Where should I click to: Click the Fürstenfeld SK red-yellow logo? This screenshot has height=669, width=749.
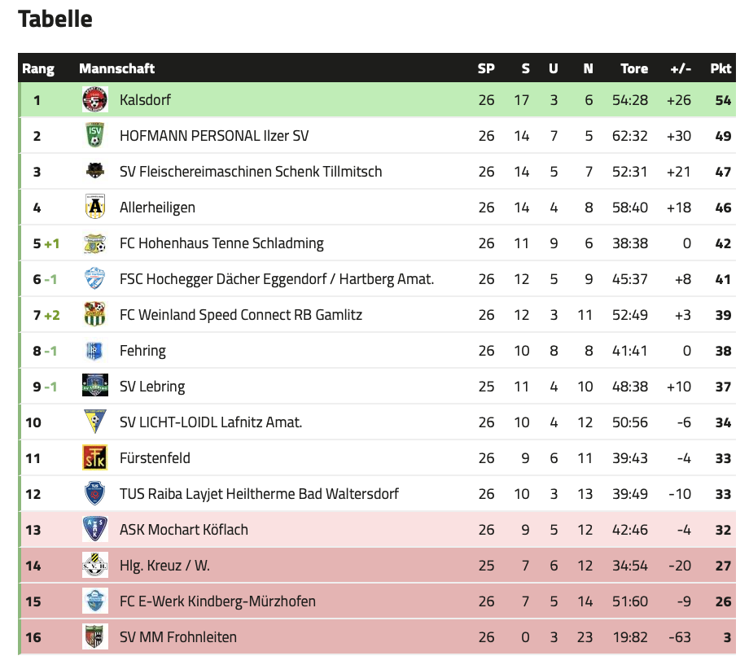coord(95,458)
